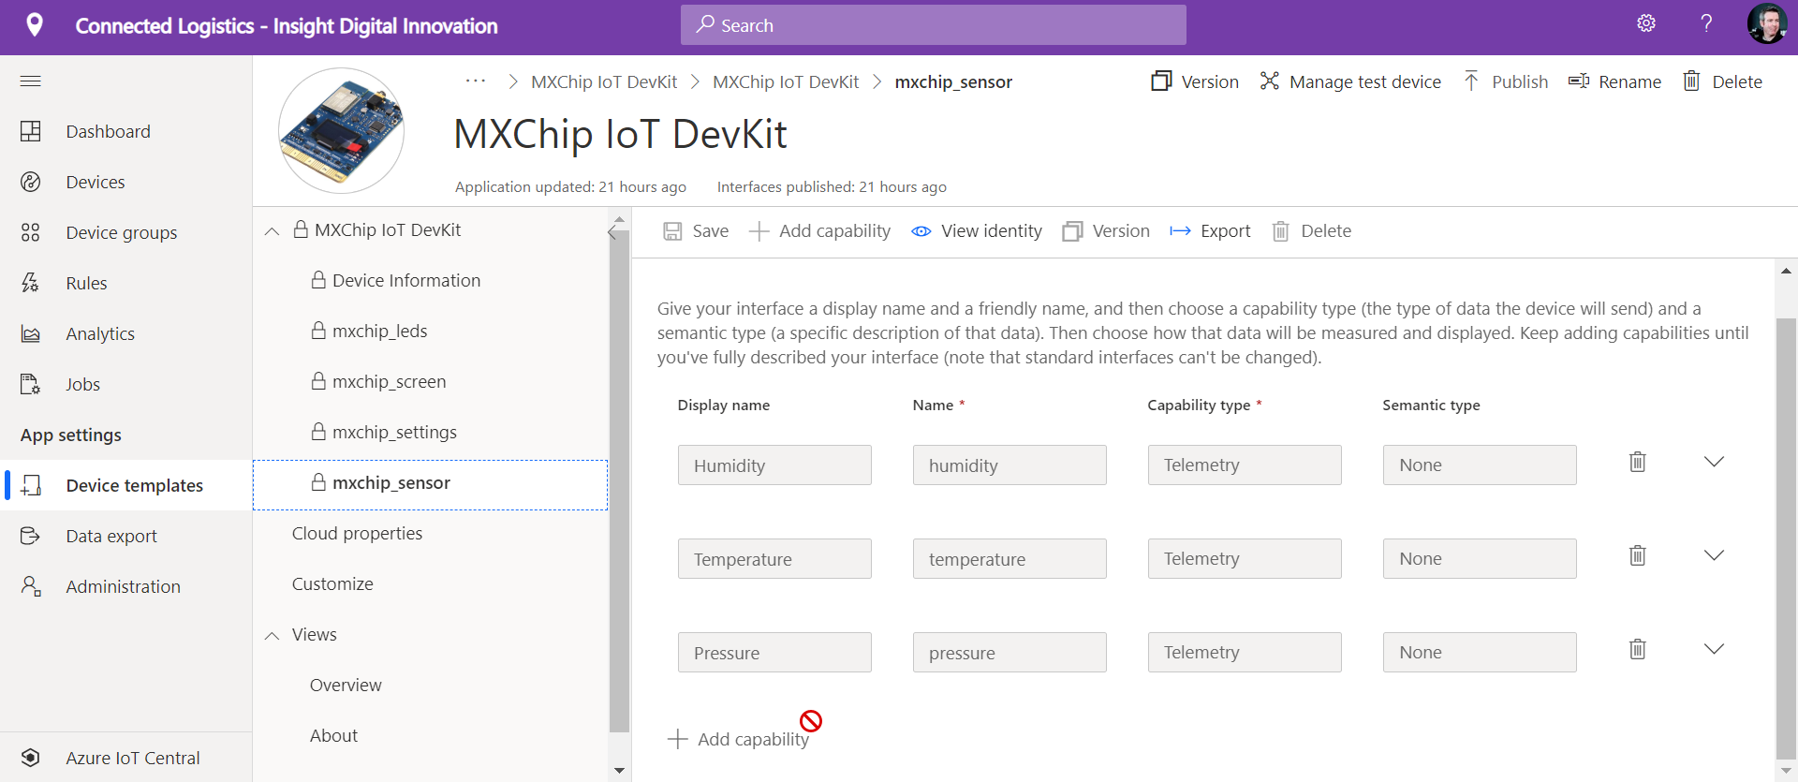Click the Temperature display name field
This screenshot has height=782, width=1798.
pyautogui.click(x=774, y=559)
